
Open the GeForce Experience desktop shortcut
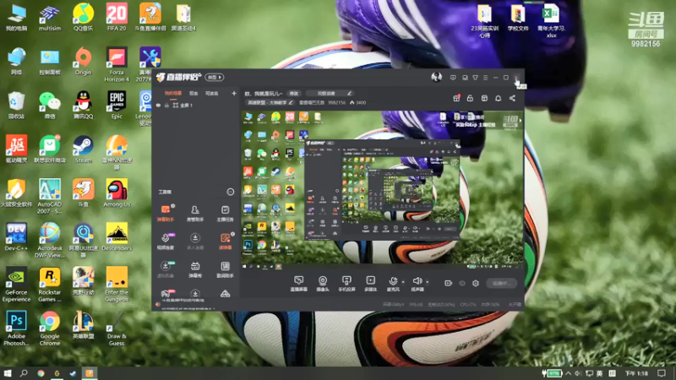[16, 285]
